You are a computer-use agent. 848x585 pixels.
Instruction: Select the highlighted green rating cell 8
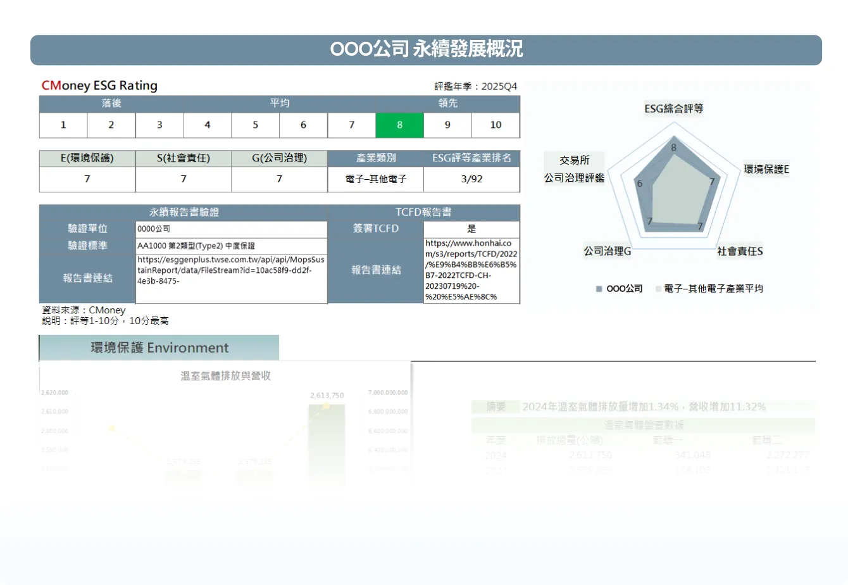[399, 125]
